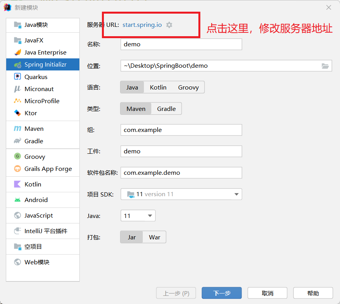Select the Ktor generator entry

tap(43, 113)
